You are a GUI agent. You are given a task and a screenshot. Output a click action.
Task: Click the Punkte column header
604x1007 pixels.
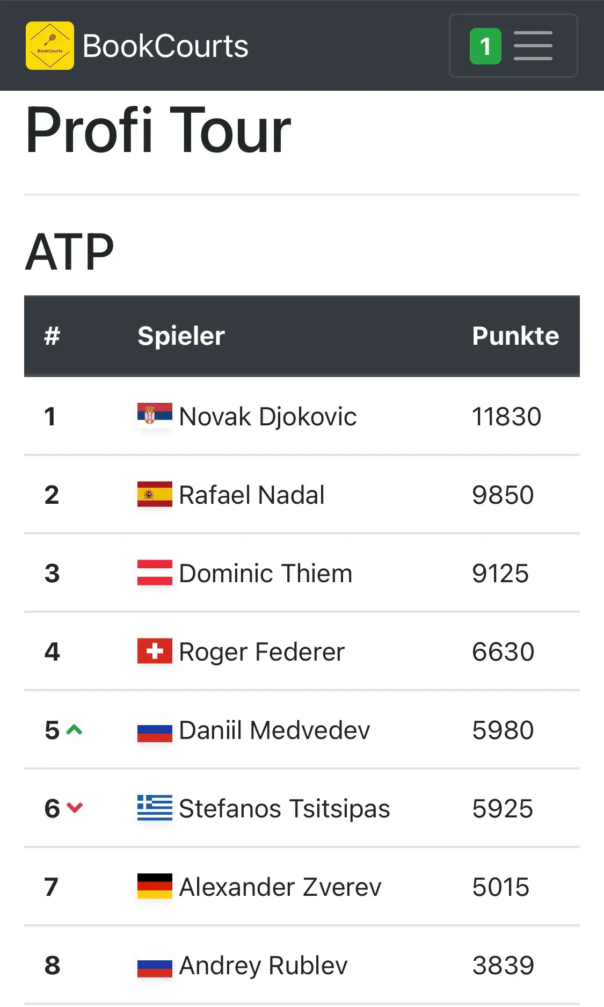tap(515, 336)
